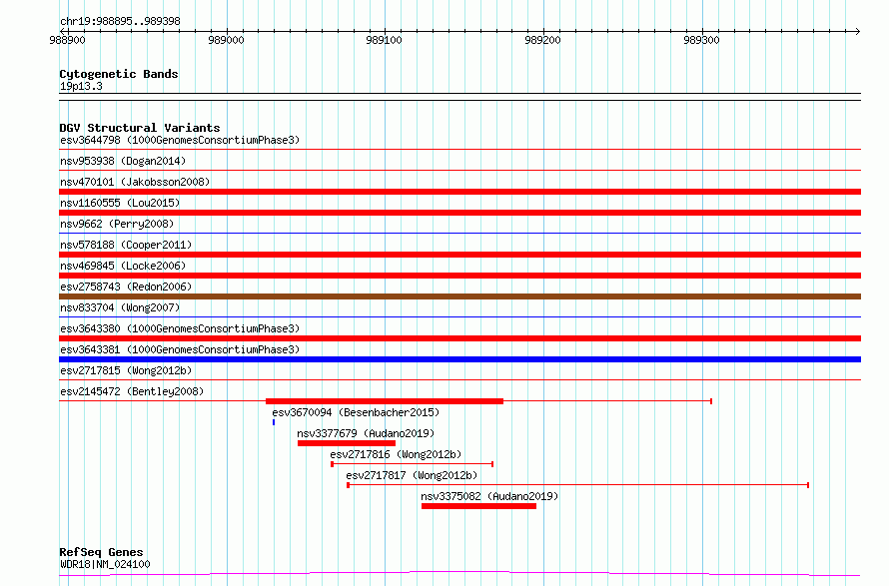Click the brown esv2758743 (Redon2006) bar
Viewport: 889px width, 586px height.
click(459, 296)
